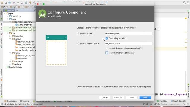
Task: Open the Terminal tool tab
Action: 25,101
